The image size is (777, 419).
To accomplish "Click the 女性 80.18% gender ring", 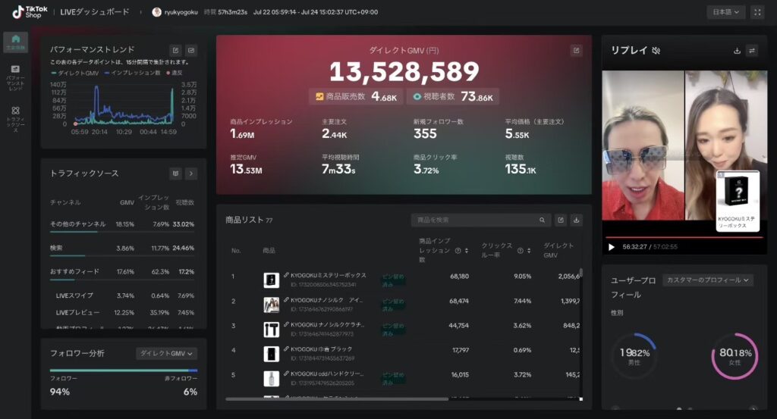I will tap(735, 355).
